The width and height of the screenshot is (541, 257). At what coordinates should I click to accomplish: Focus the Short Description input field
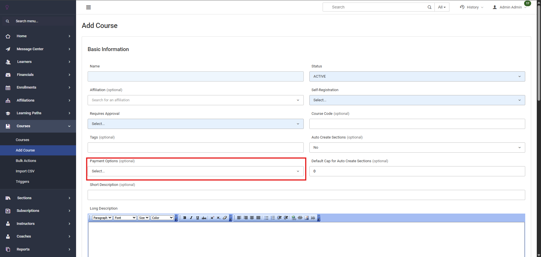coord(306,195)
